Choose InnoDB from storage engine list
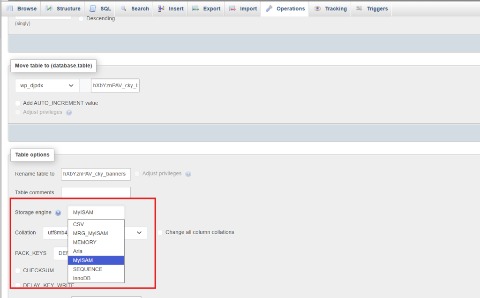 coord(82,278)
